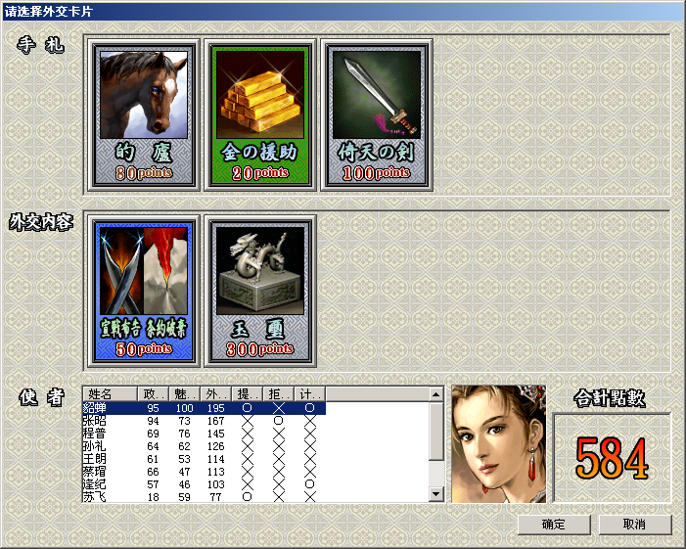Click the circle mark in 貂蝉's 计 column
Screen dimensions: 686x549
[x=310, y=408]
